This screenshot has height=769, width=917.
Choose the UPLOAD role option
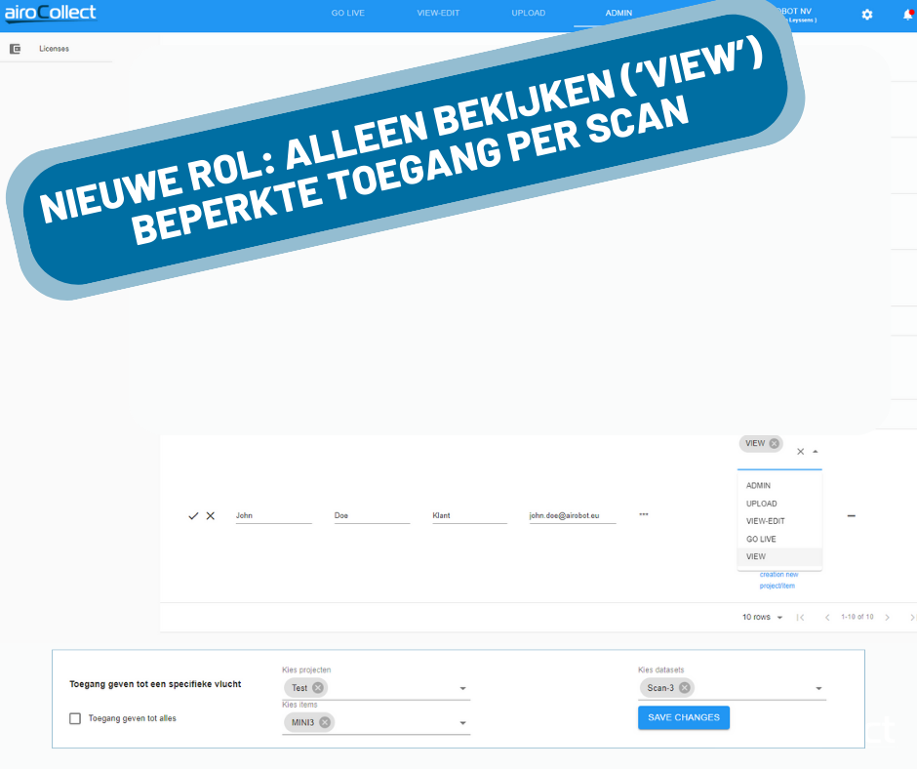(762, 504)
